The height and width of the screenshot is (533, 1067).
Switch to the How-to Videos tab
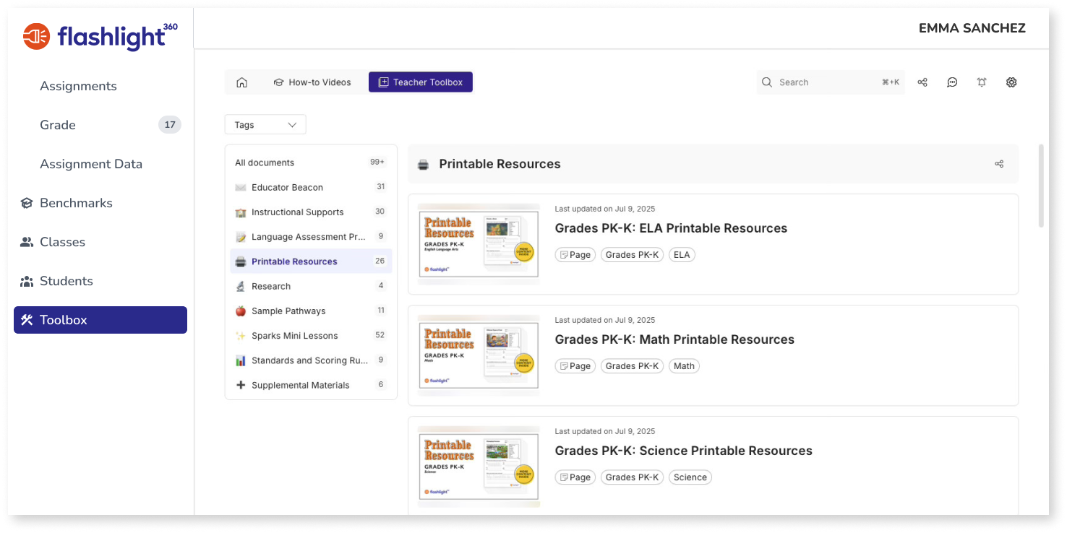(x=312, y=82)
